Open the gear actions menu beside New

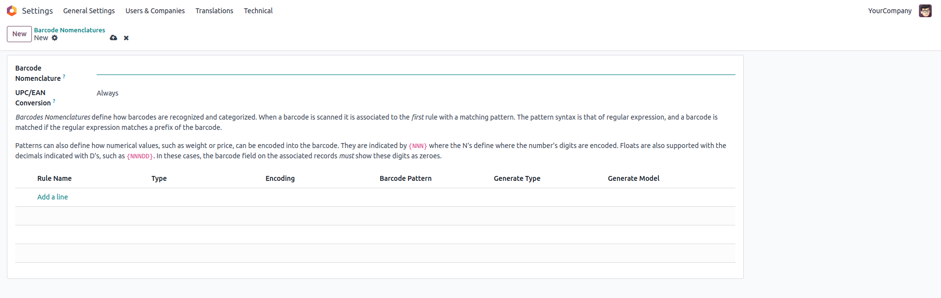click(x=54, y=38)
